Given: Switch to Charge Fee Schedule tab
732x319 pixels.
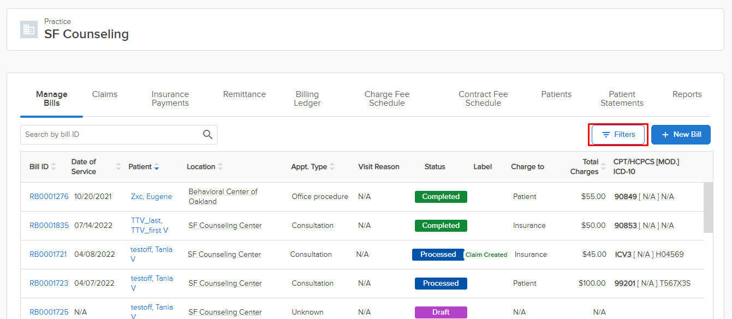Looking at the screenshot, I should click(x=387, y=99).
